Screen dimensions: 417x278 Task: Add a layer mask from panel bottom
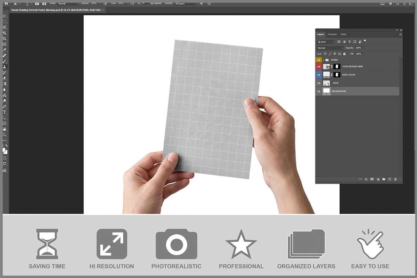pyautogui.click(x=372, y=179)
